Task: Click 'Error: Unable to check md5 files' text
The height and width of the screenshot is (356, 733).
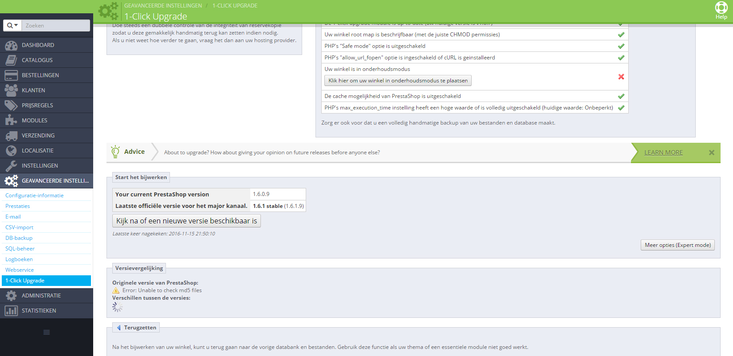Action: [162, 290]
